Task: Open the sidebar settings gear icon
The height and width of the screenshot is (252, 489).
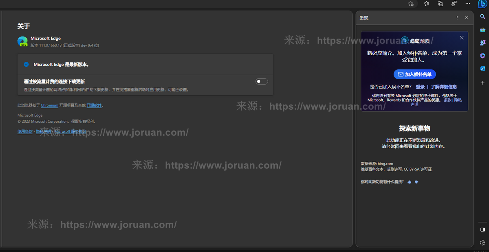Action: coord(482,242)
